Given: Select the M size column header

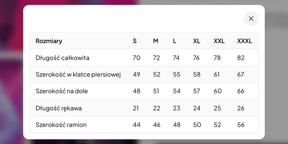Looking at the screenshot, I should click(156, 41).
